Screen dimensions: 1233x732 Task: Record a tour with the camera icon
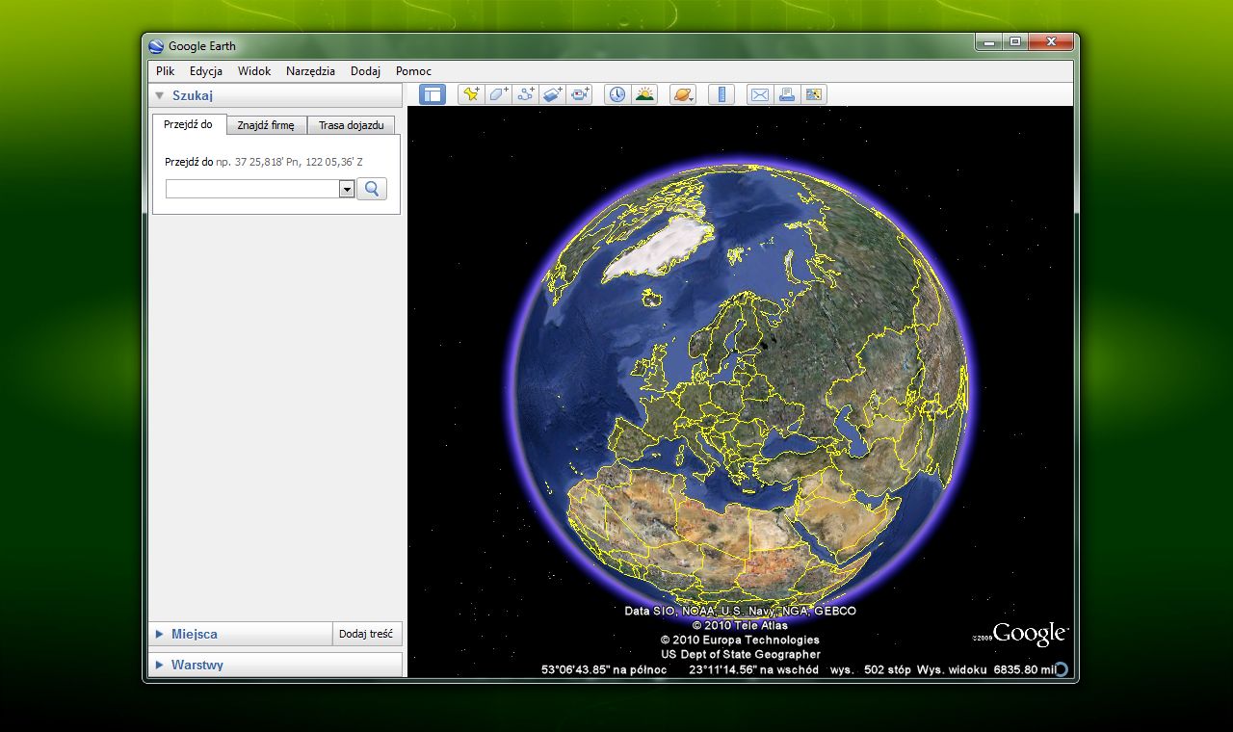tap(579, 94)
